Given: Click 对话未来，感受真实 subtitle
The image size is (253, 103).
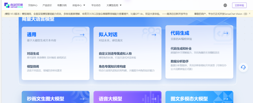Looking at the screenshot, I should (x=111, y=41).
